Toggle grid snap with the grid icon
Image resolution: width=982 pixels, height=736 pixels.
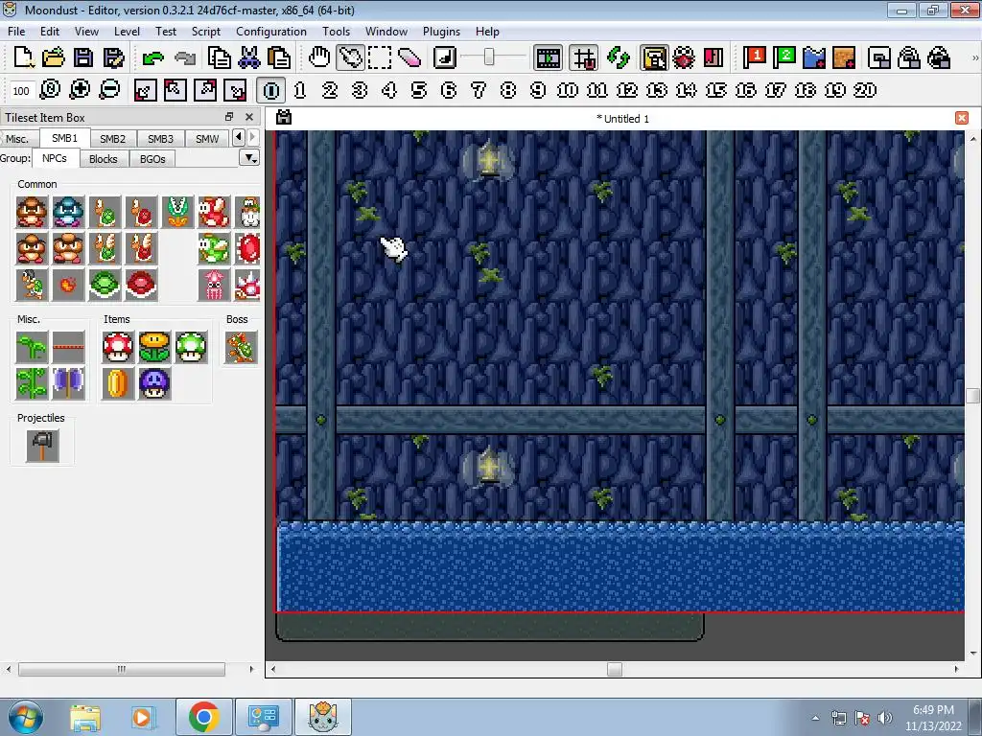click(584, 58)
